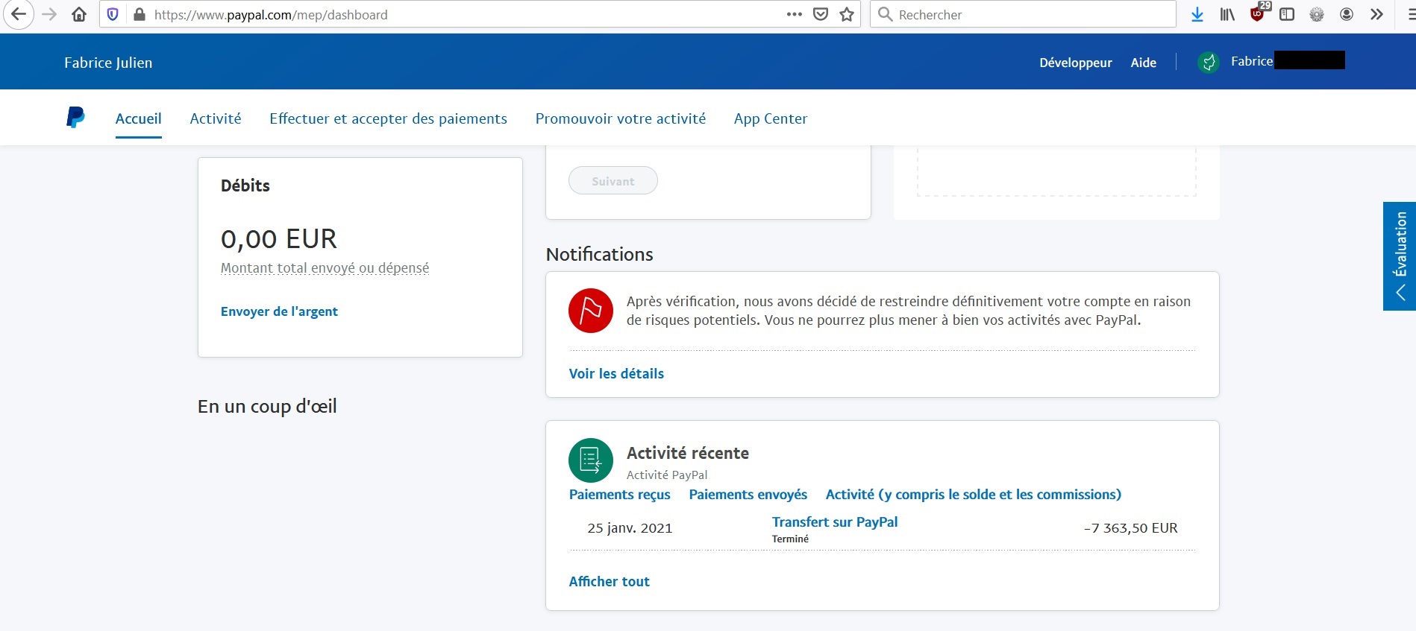Expand the Évaluation side panel arrow

coord(1400,293)
